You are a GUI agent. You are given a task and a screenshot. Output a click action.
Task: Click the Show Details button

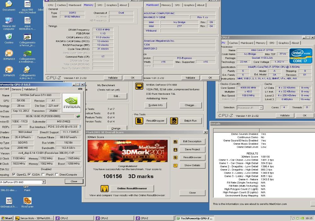[192, 165]
